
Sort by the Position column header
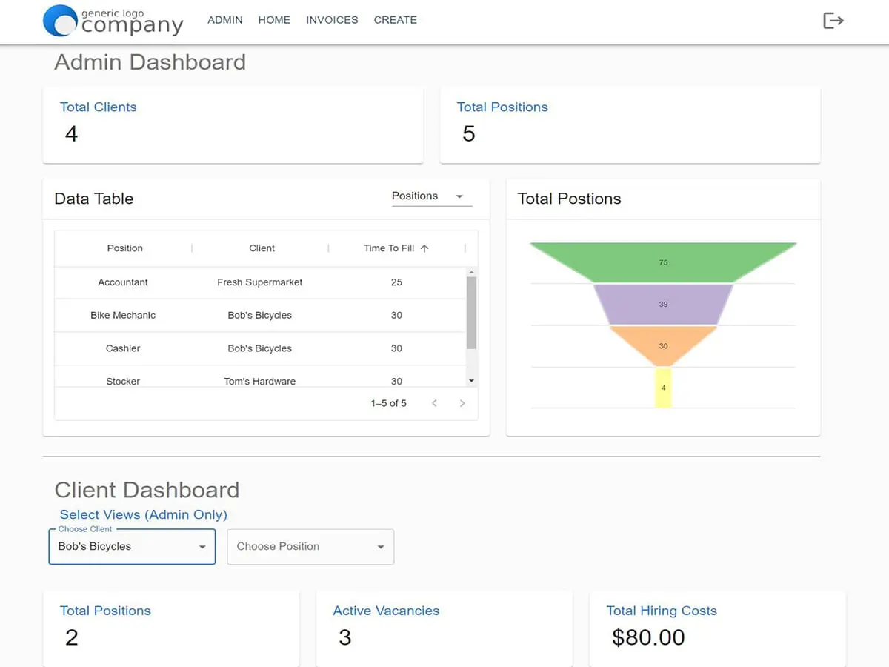pos(124,248)
